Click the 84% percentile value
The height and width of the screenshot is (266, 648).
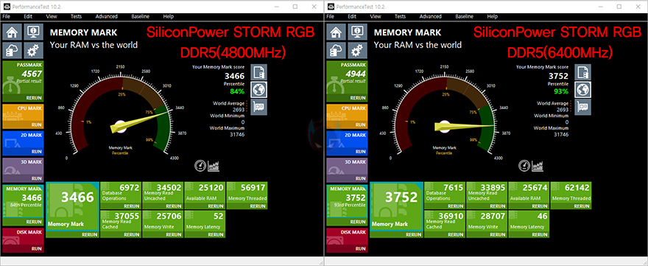point(237,91)
